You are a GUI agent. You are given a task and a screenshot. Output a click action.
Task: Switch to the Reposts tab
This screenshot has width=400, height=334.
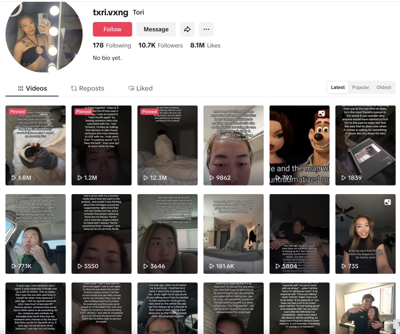87,88
